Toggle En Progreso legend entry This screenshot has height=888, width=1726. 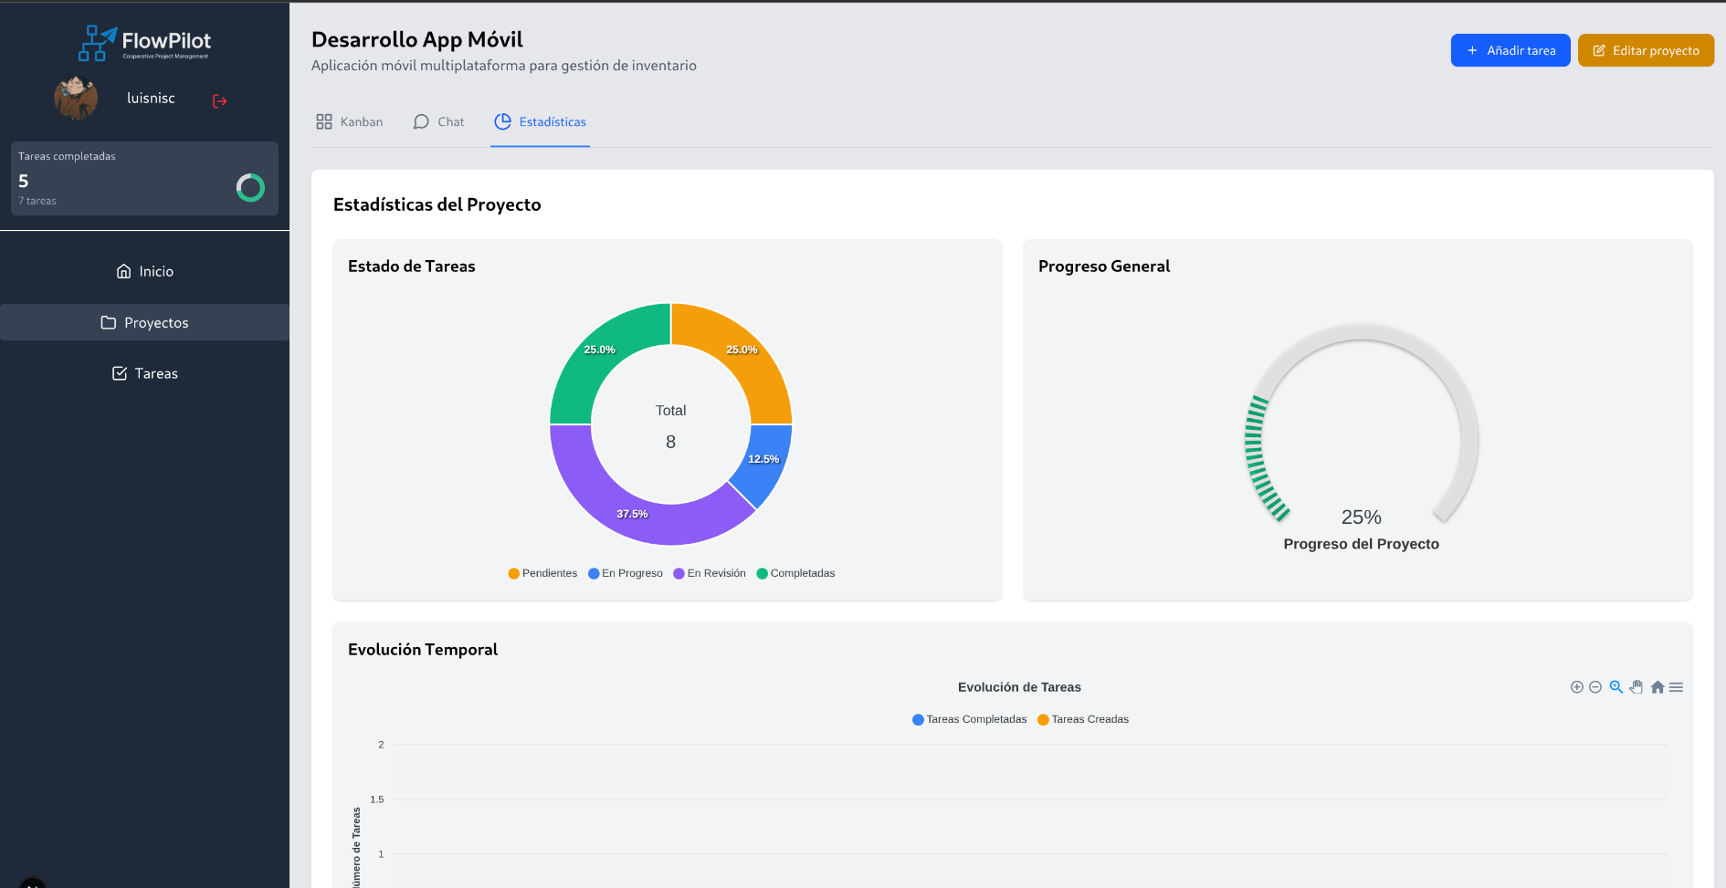(626, 573)
